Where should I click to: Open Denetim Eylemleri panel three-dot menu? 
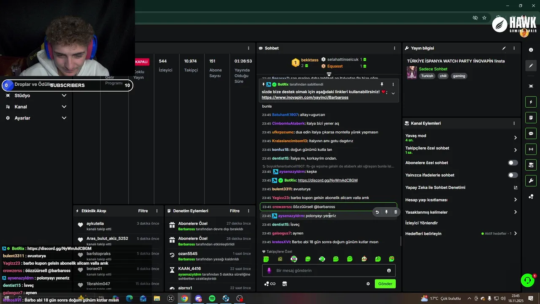pyautogui.click(x=248, y=211)
